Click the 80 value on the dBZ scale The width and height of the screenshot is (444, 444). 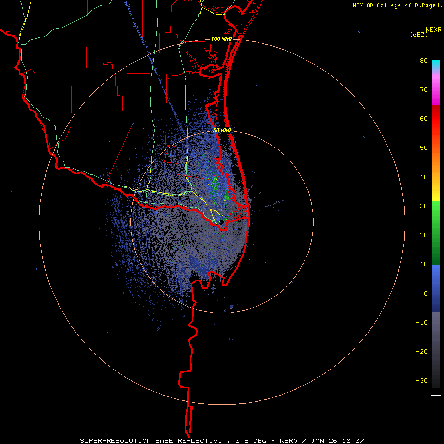click(x=424, y=61)
